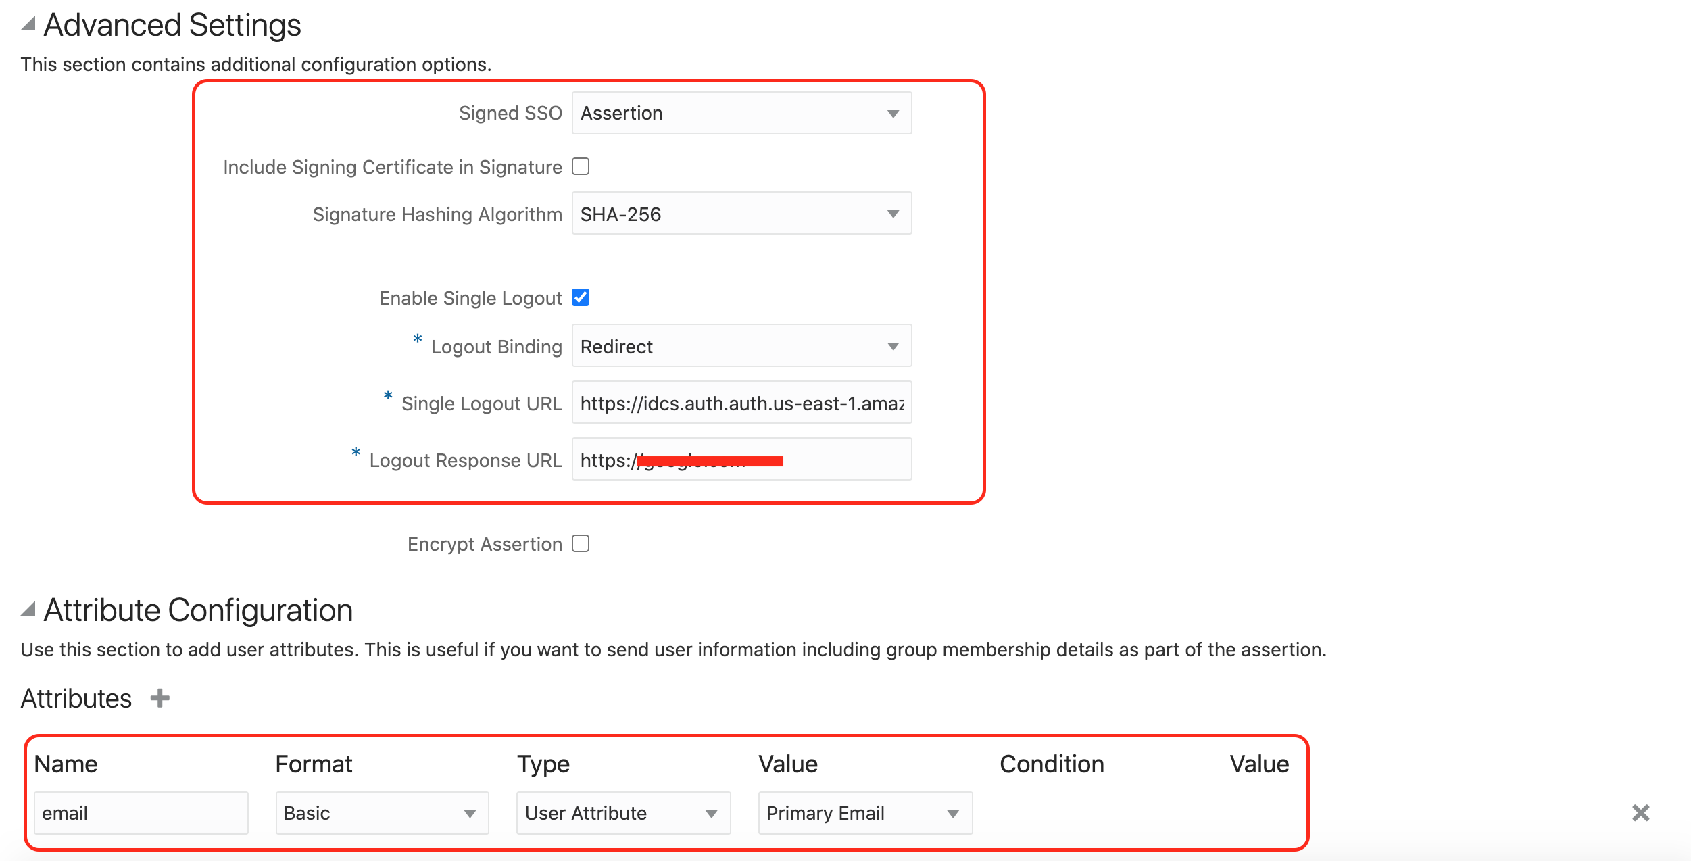Open the attribute Format dropdown showing Basic

pyautogui.click(x=382, y=813)
